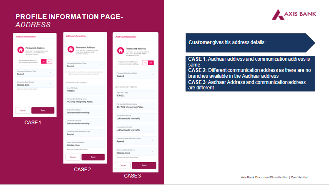The image size is (329, 185).
Task: Click Save in the CASE 2 form
Action: [93, 157]
